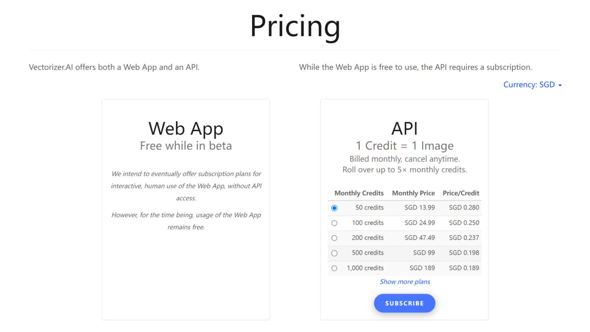Click the 1 Credit = 1 Image text
This screenshot has height=332, width=590.
[405, 146]
